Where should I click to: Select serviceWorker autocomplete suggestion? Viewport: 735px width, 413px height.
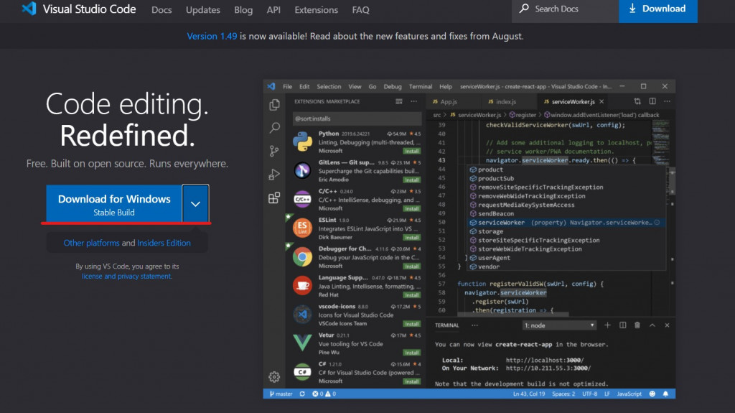coord(567,223)
